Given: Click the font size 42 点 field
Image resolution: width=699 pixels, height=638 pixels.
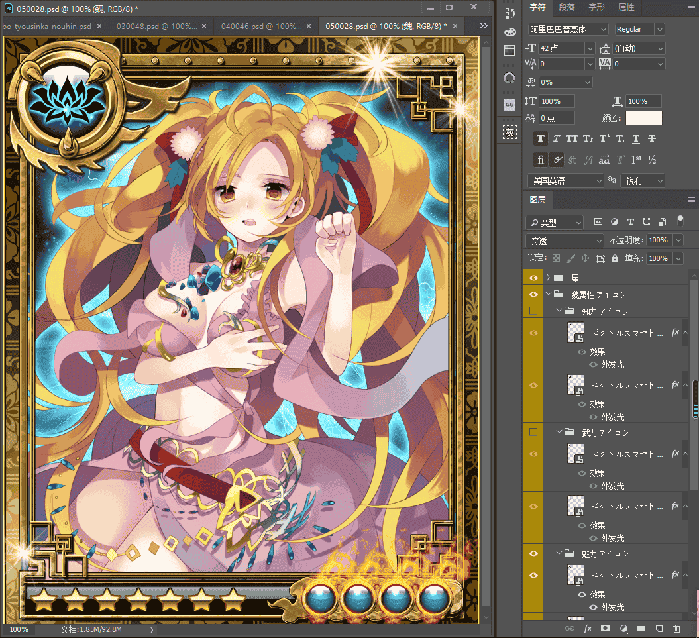Looking at the screenshot, I should 562,48.
